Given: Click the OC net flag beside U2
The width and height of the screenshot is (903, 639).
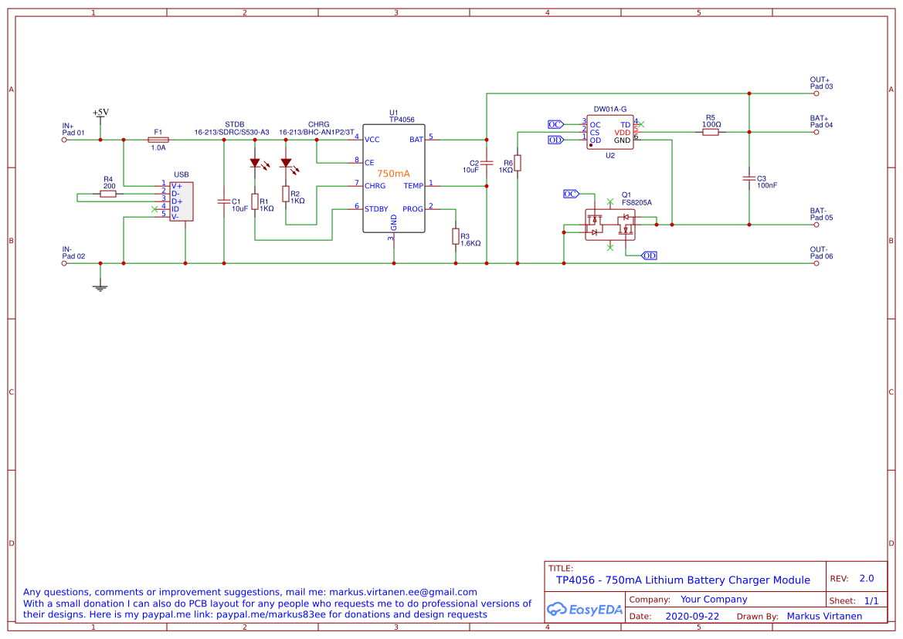Looking at the screenshot, I should (x=555, y=125).
